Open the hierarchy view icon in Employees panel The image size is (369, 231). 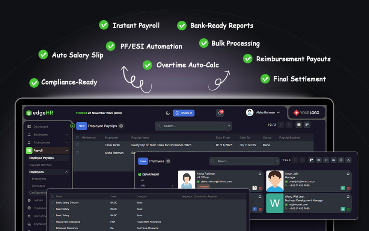348,160
